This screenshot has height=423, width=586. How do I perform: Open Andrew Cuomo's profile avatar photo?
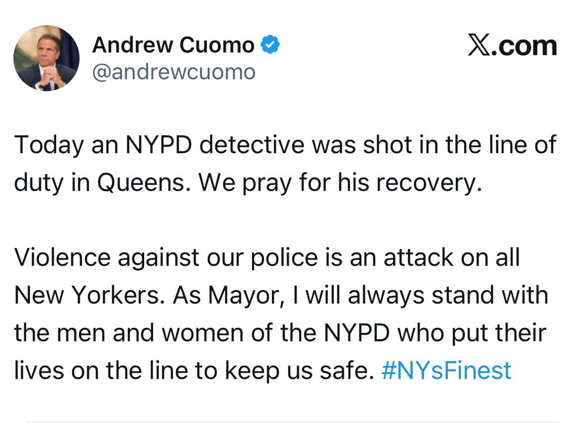coord(46,58)
